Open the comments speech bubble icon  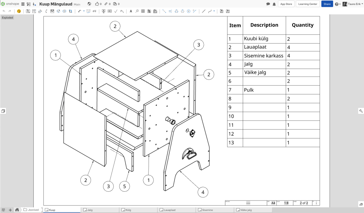(x=268, y=4)
